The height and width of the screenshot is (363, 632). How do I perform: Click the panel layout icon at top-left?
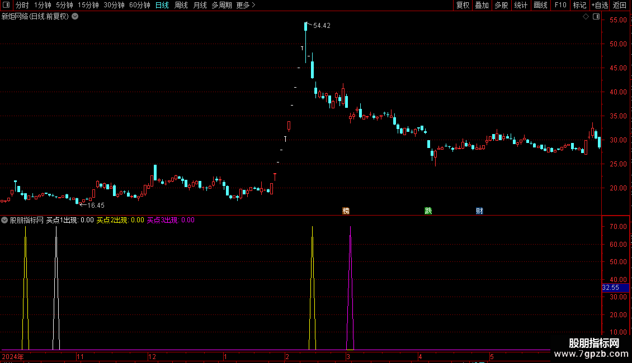tap(6, 5)
